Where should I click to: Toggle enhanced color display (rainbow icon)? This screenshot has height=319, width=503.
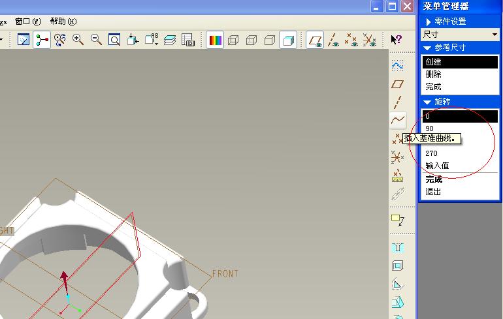[215, 40]
